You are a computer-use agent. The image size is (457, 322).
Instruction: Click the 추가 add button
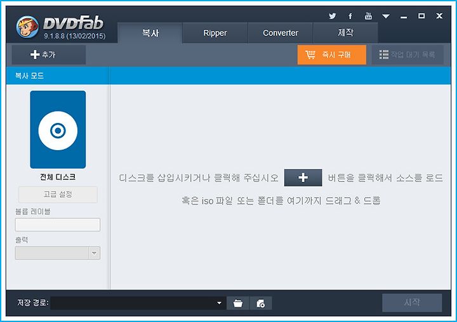[49, 55]
